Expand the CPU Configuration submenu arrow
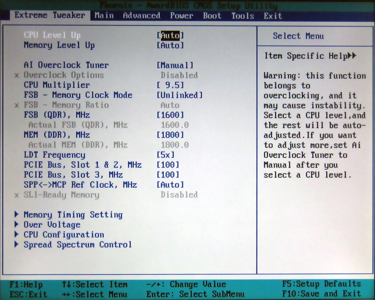Screen dimensions: 375x300 (16, 234)
